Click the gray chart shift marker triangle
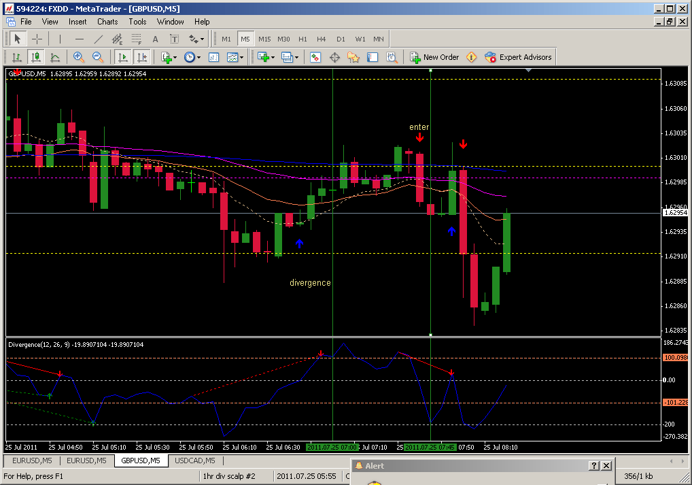The height and width of the screenshot is (485, 692). pyautogui.click(x=528, y=70)
